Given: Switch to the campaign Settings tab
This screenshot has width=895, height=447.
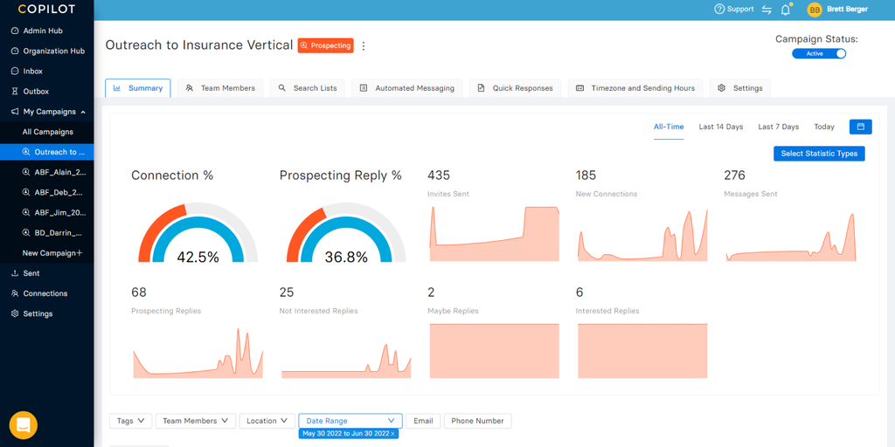Looking at the screenshot, I should pyautogui.click(x=740, y=88).
